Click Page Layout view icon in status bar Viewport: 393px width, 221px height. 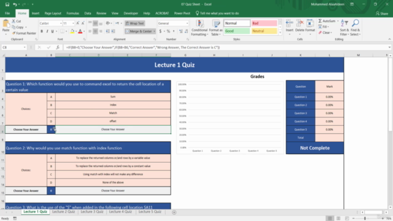[338, 219]
